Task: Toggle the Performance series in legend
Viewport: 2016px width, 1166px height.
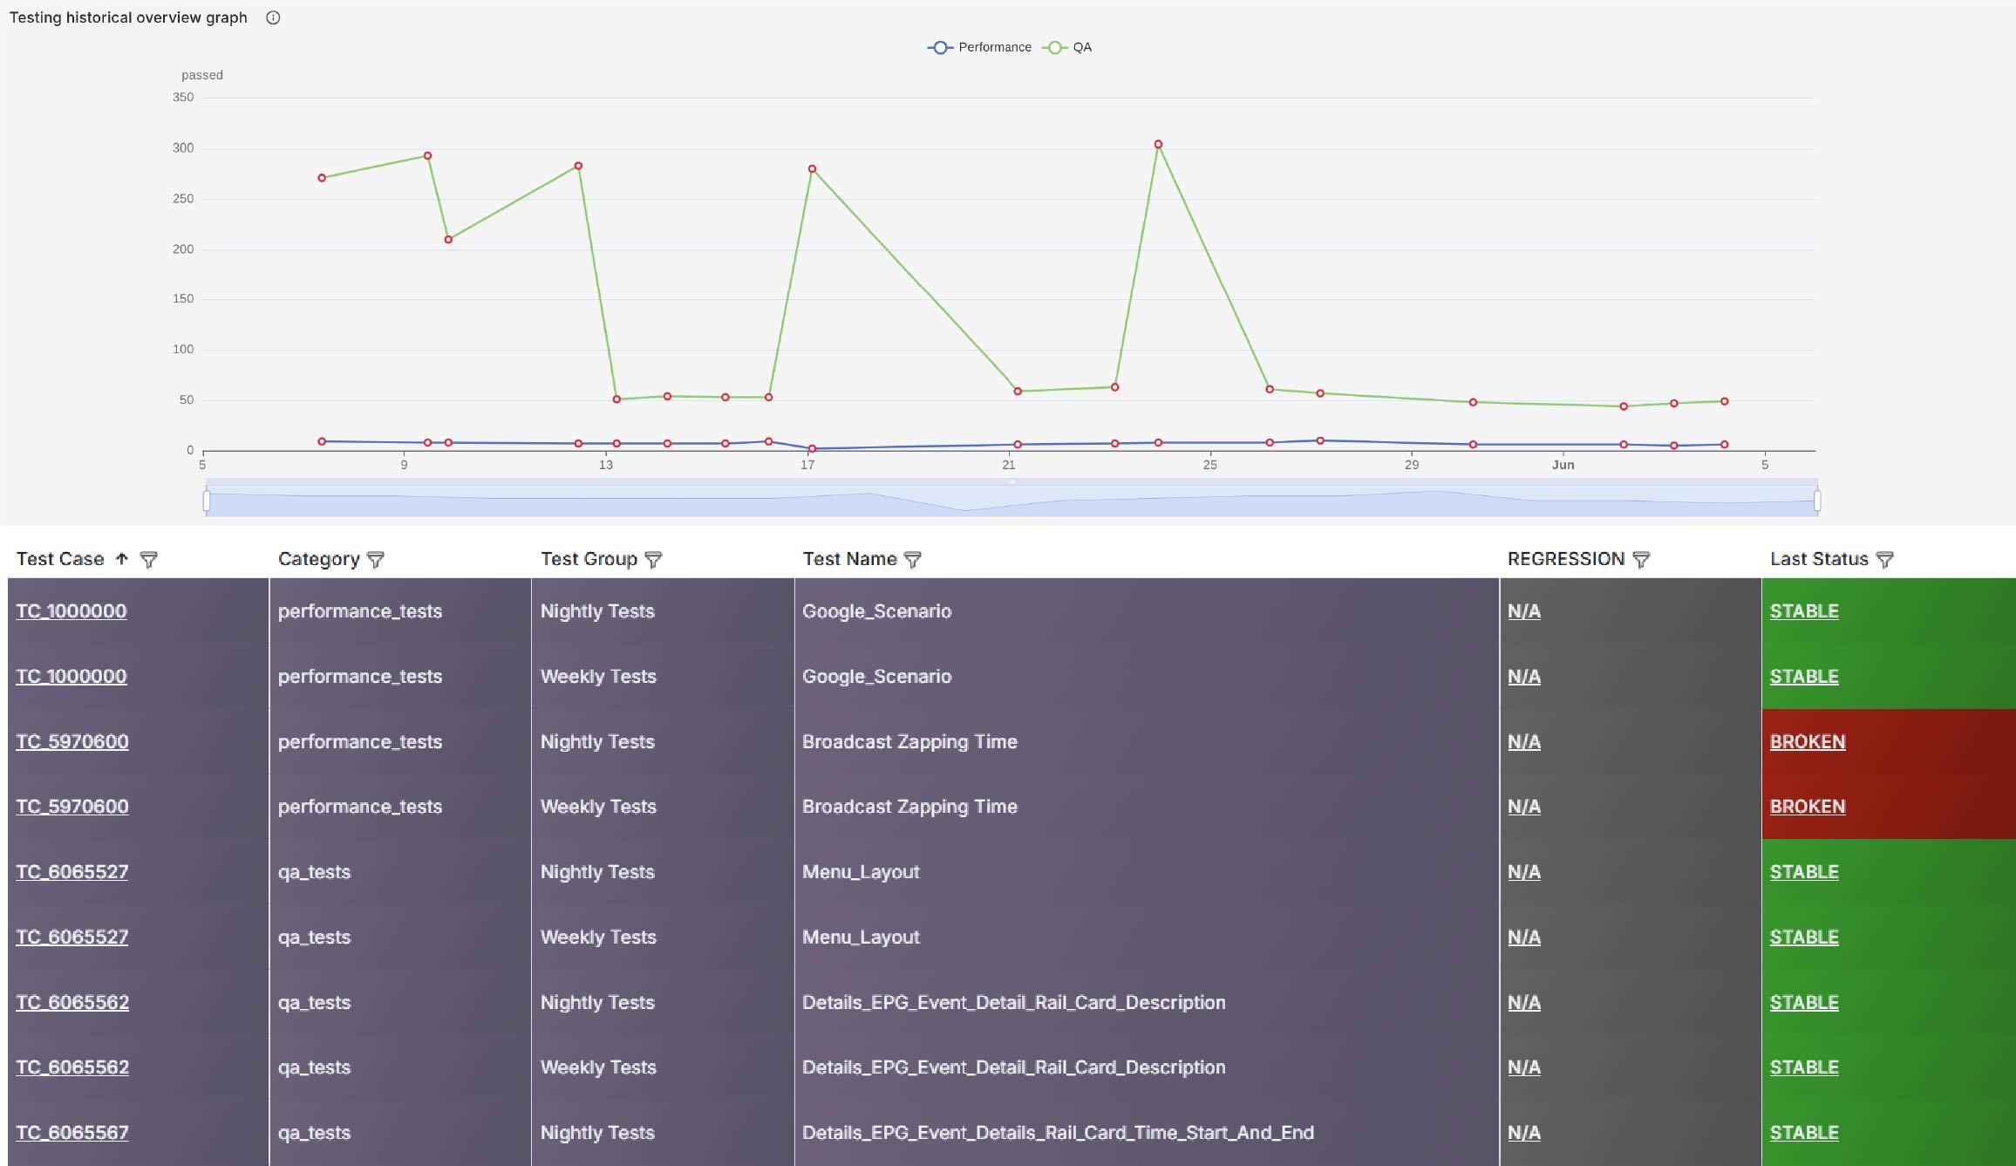Action: (979, 47)
